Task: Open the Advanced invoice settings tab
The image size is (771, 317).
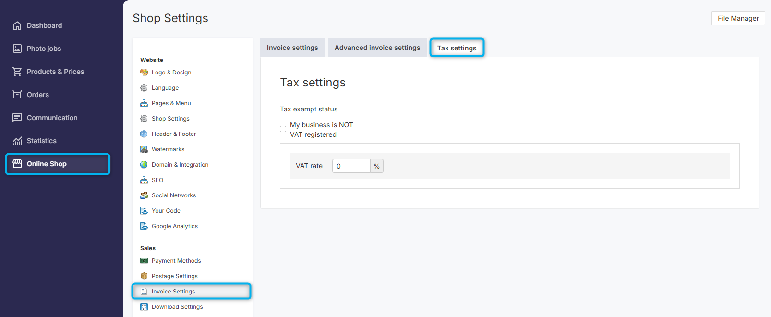Action: tap(377, 48)
